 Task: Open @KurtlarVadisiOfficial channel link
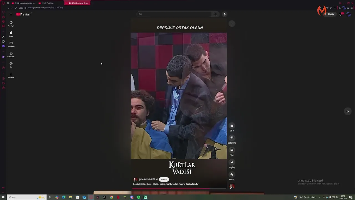pyautogui.click(x=148, y=179)
